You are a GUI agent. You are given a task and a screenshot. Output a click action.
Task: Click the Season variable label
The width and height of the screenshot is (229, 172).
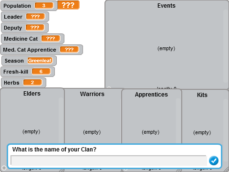click(x=14, y=61)
